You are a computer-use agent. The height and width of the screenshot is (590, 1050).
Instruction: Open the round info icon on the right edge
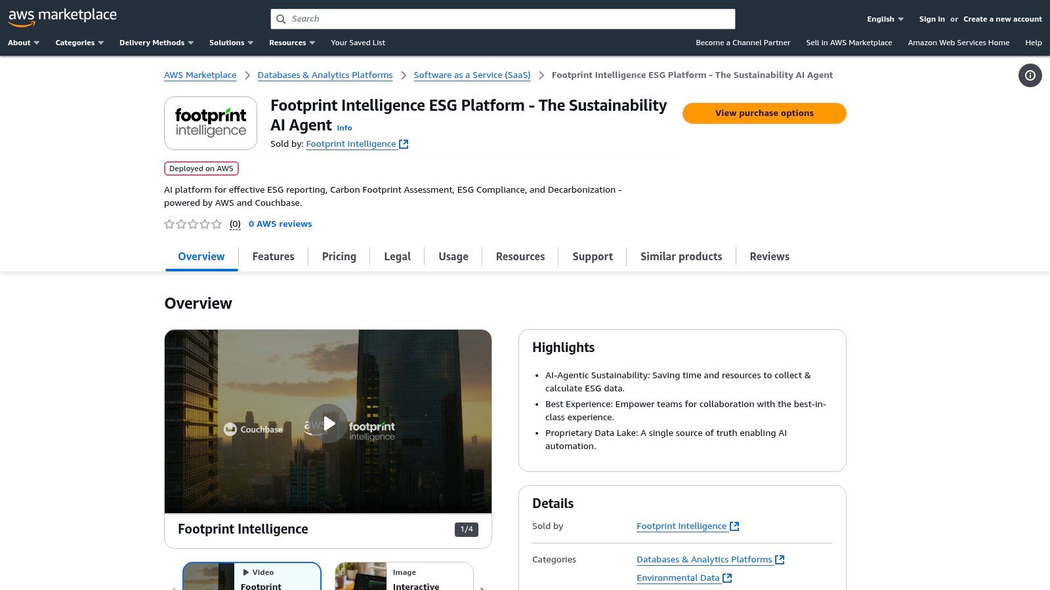[x=1030, y=75]
